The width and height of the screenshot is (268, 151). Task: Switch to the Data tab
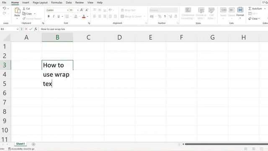point(69,3)
